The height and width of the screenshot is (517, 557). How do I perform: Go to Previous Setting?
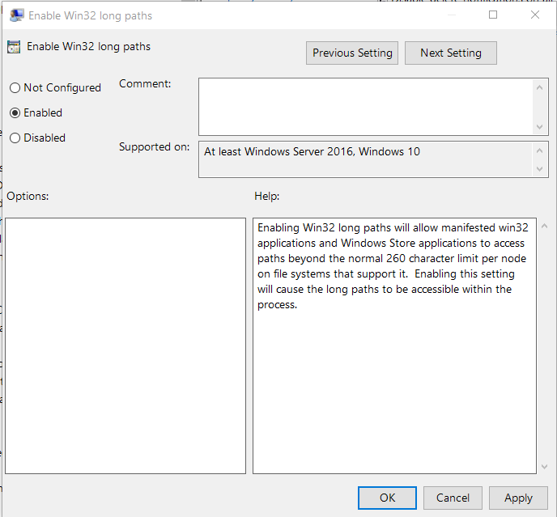(352, 53)
